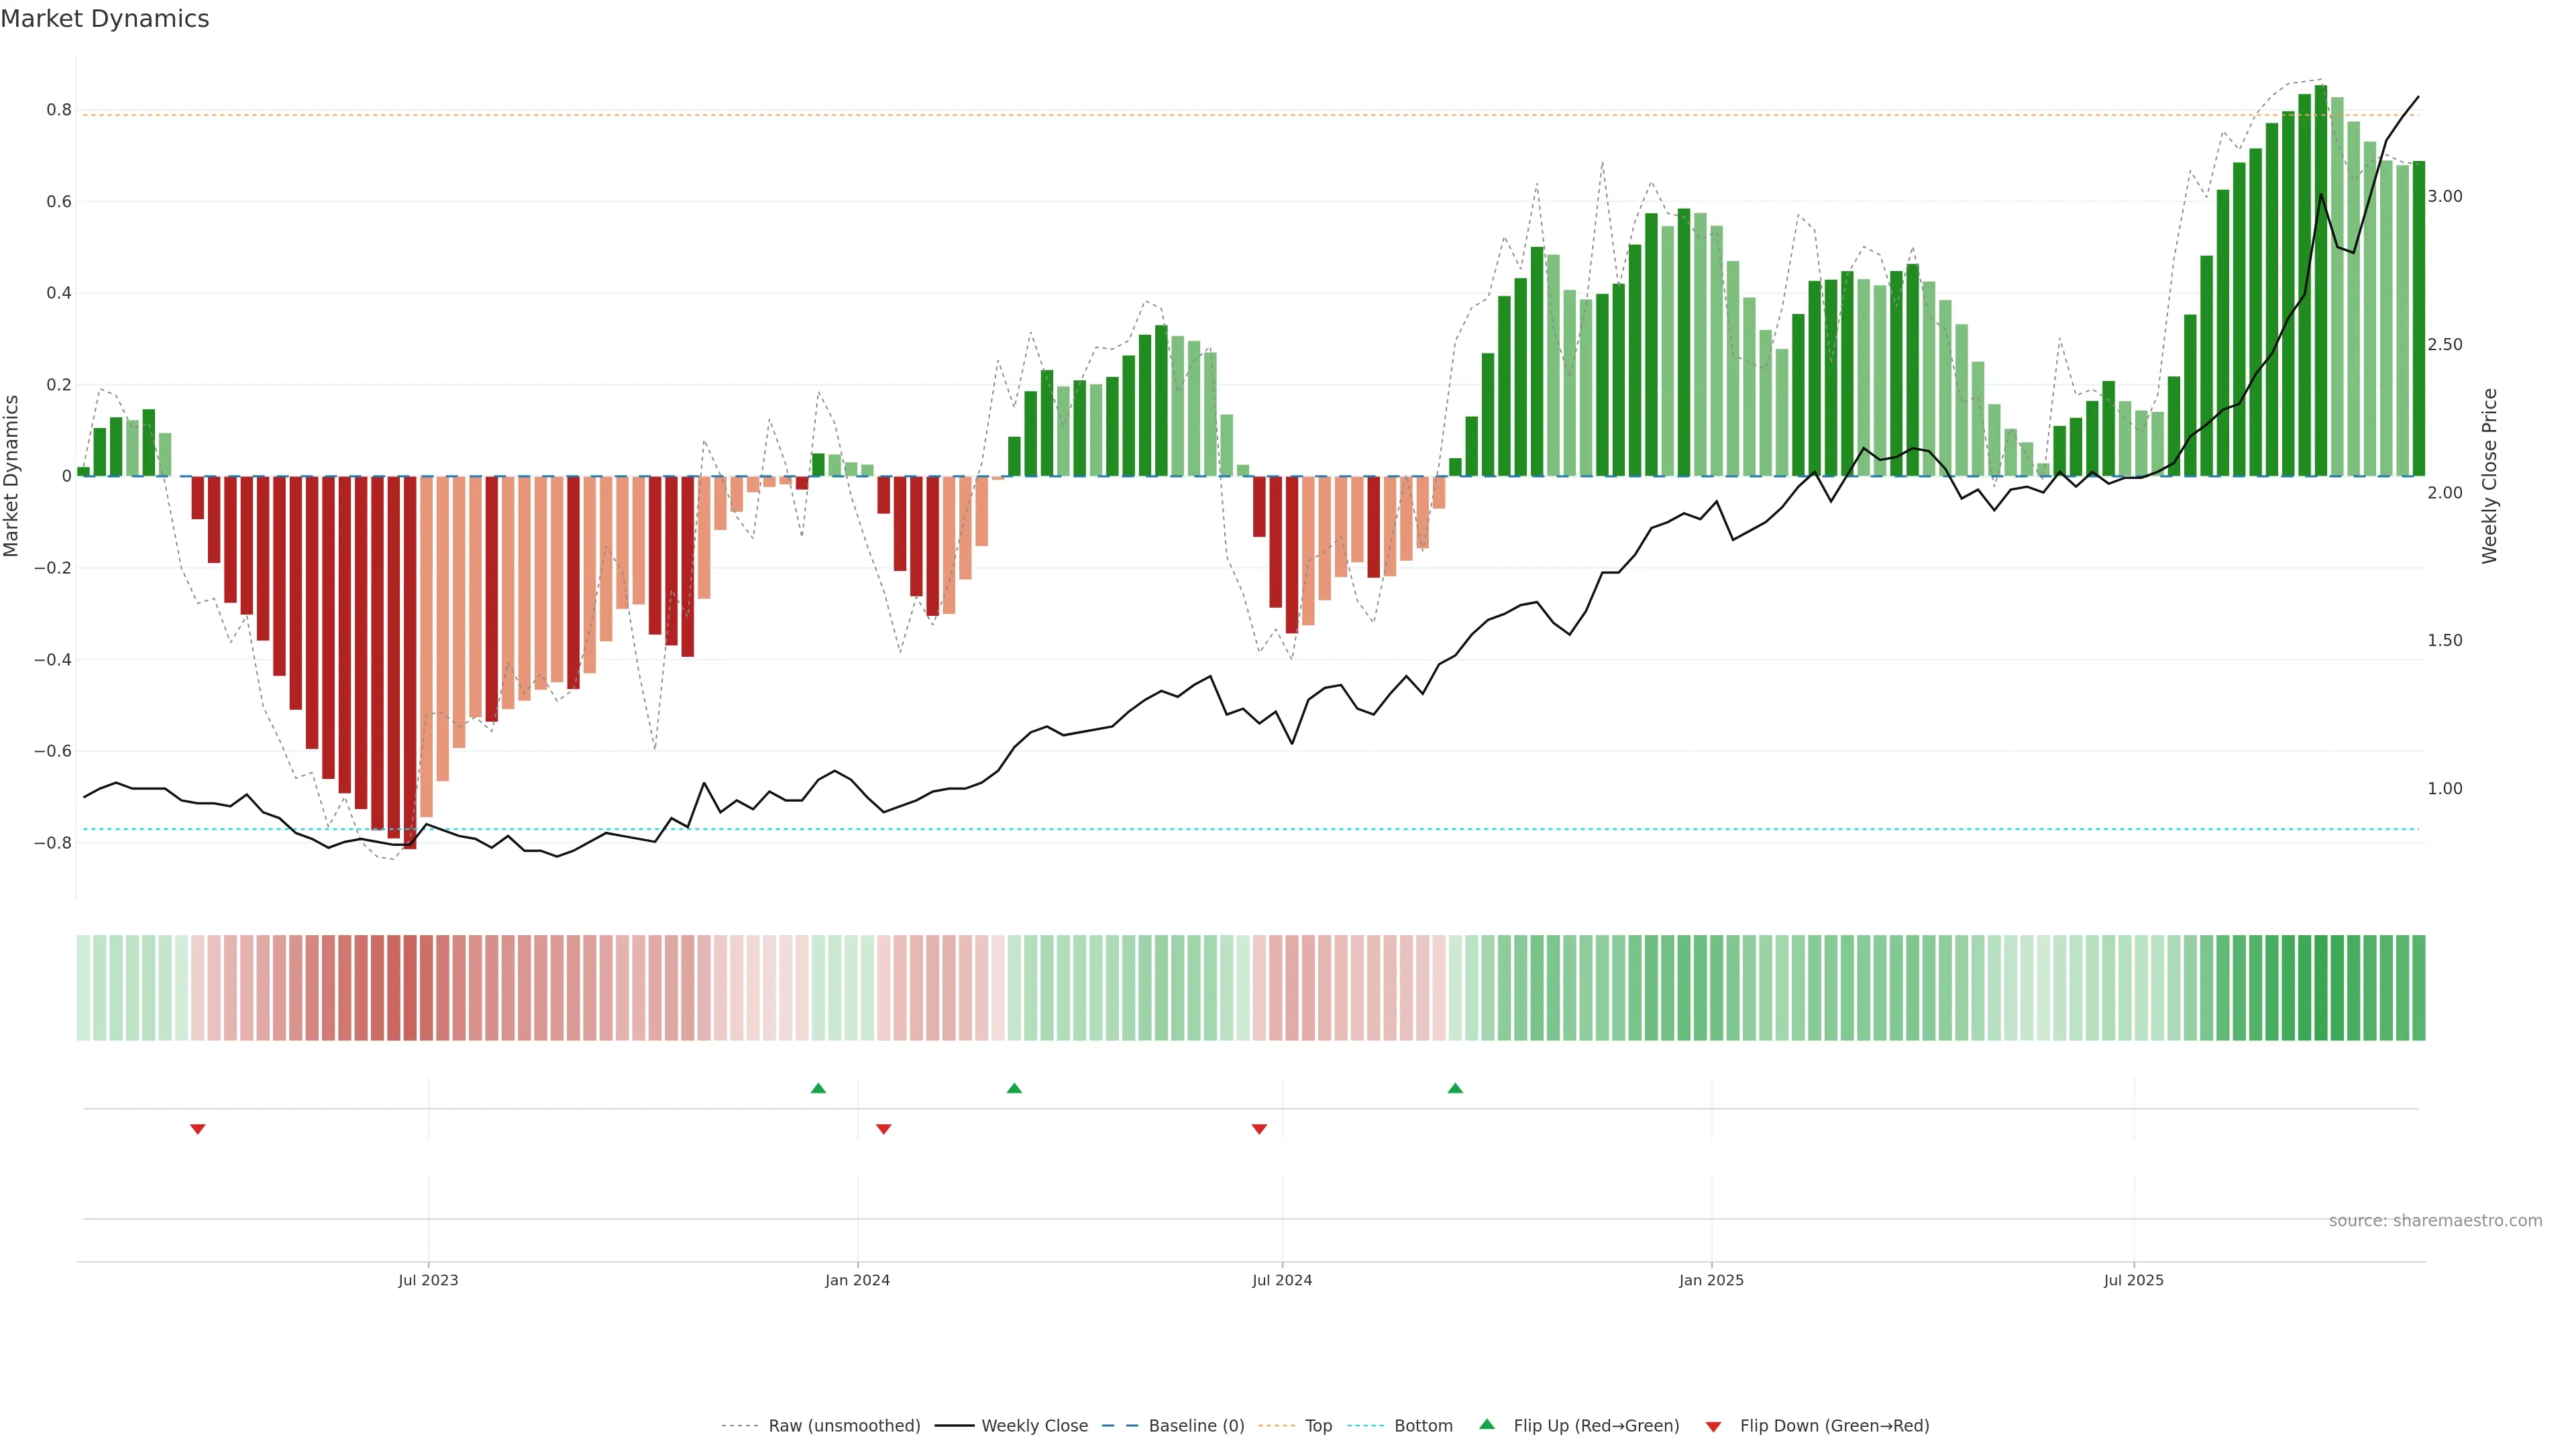Toggle the Baseline (0) legend entry

coord(1196,1426)
